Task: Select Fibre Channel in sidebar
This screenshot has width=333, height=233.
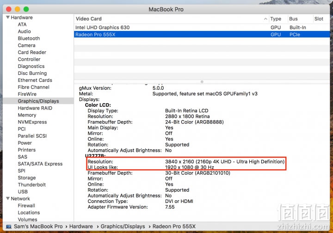Action: [34, 87]
